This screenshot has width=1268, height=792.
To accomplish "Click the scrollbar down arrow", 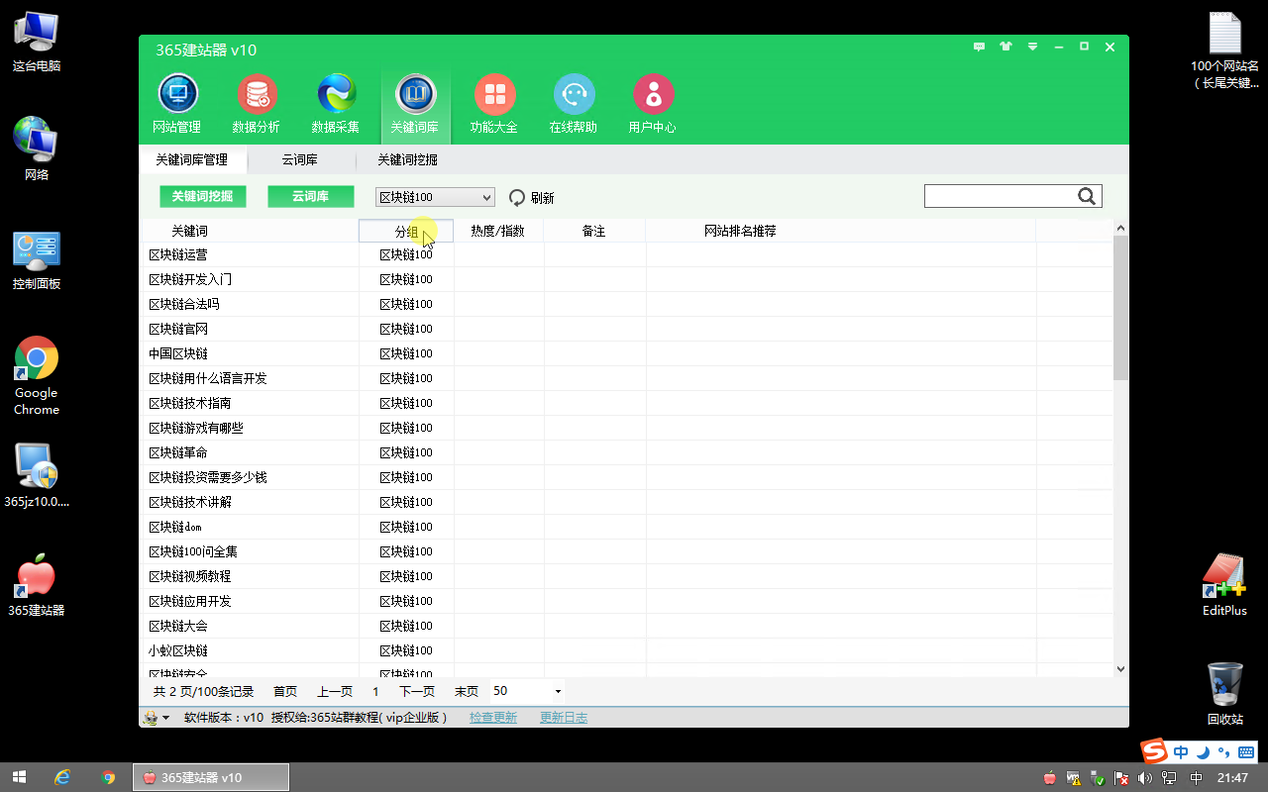I will click(1120, 669).
